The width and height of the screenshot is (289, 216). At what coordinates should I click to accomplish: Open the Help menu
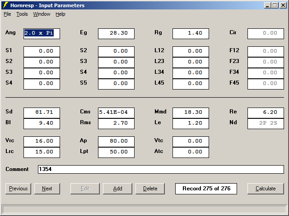click(61, 14)
